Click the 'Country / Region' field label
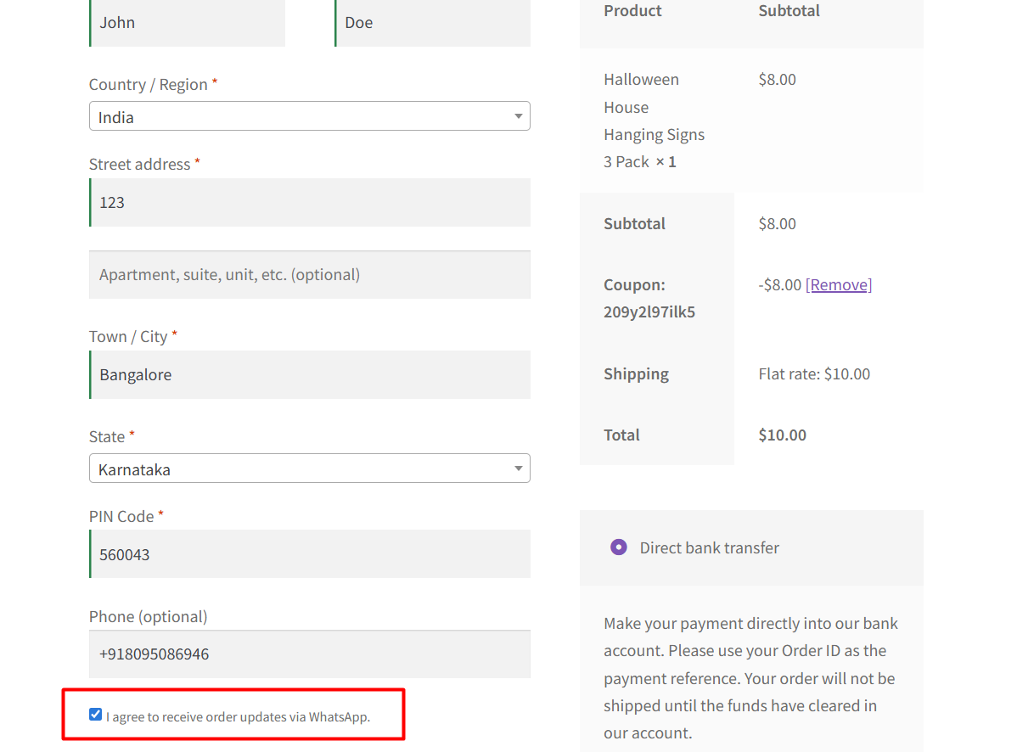1017x752 pixels. pos(149,85)
